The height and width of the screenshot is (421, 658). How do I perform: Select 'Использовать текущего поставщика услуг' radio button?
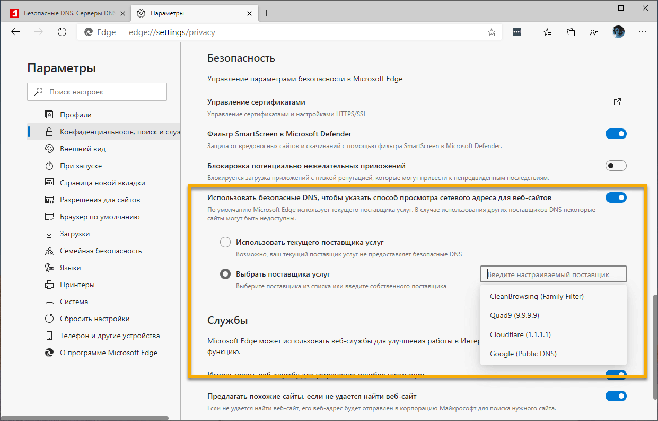pos(225,243)
